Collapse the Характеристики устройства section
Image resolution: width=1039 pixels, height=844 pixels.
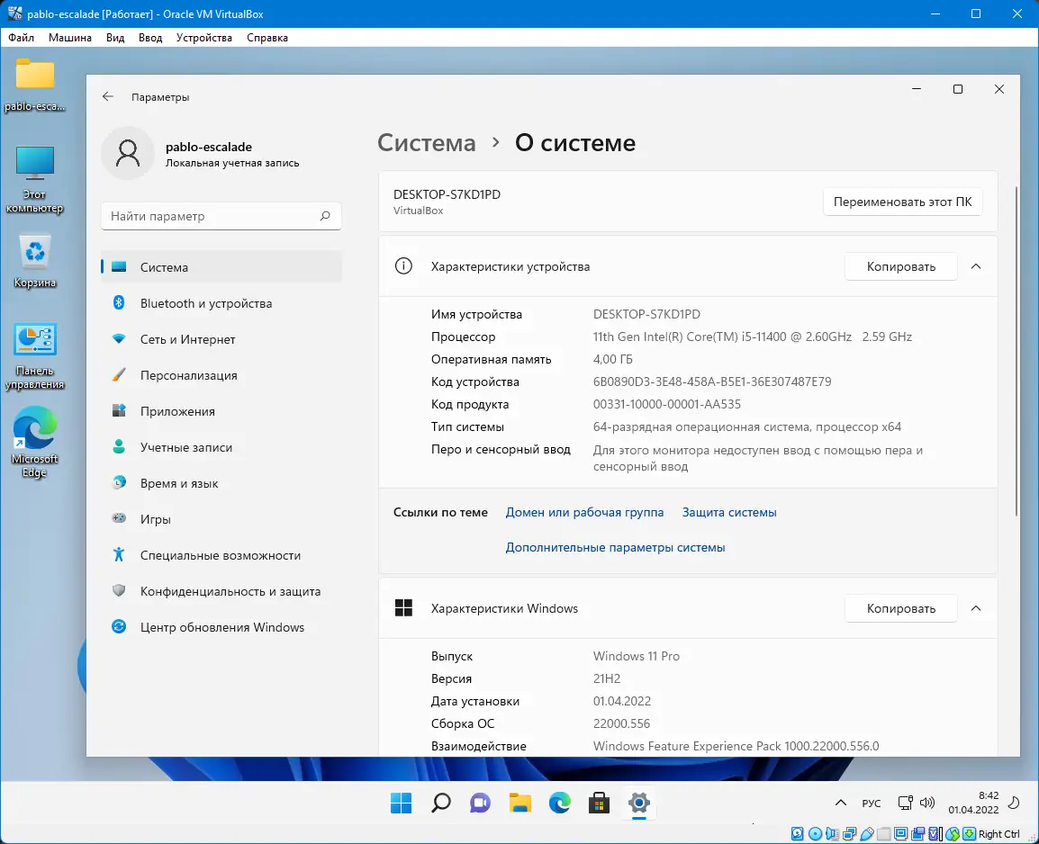[975, 266]
